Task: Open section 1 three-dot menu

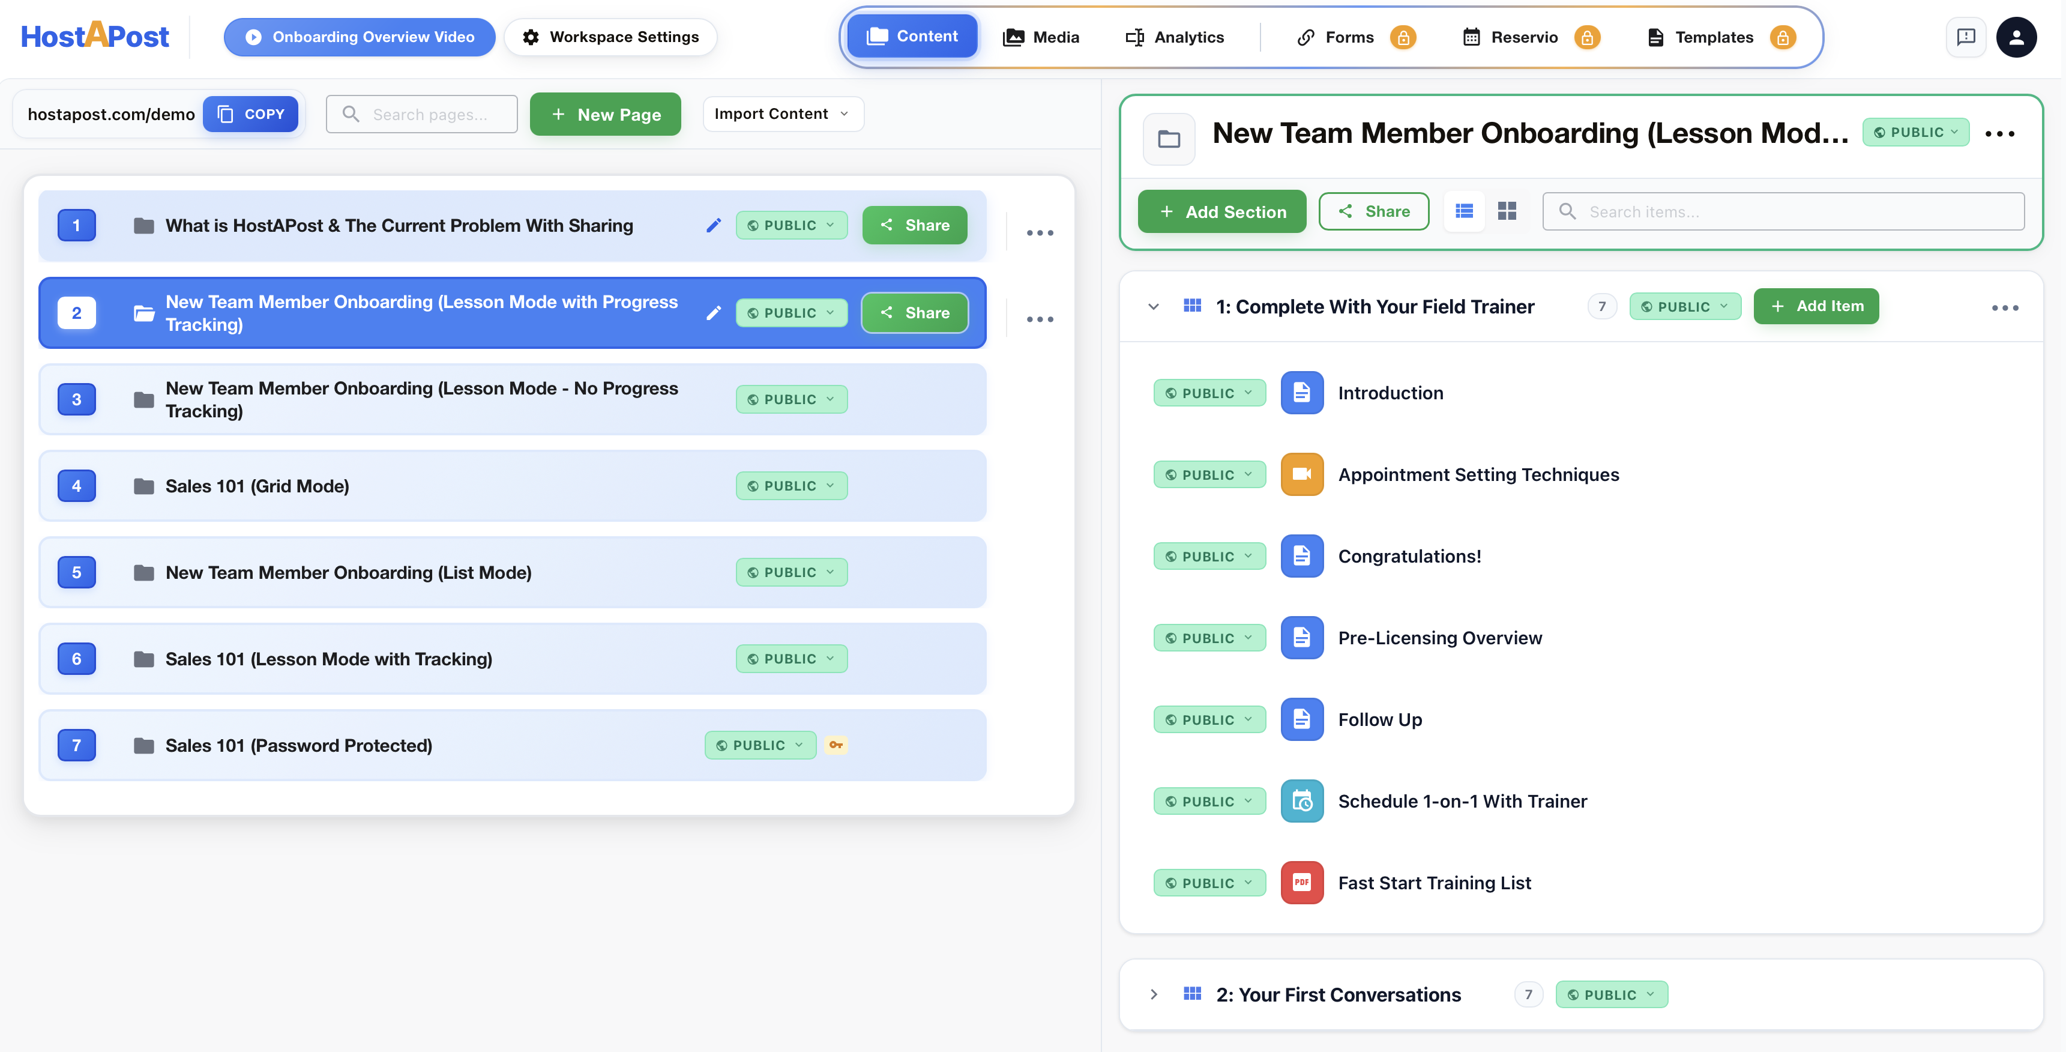Action: (x=2004, y=308)
